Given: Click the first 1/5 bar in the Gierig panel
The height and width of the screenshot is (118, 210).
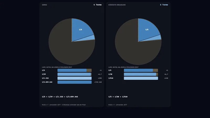Looking at the screenshot, I should [x=75, y=70].
